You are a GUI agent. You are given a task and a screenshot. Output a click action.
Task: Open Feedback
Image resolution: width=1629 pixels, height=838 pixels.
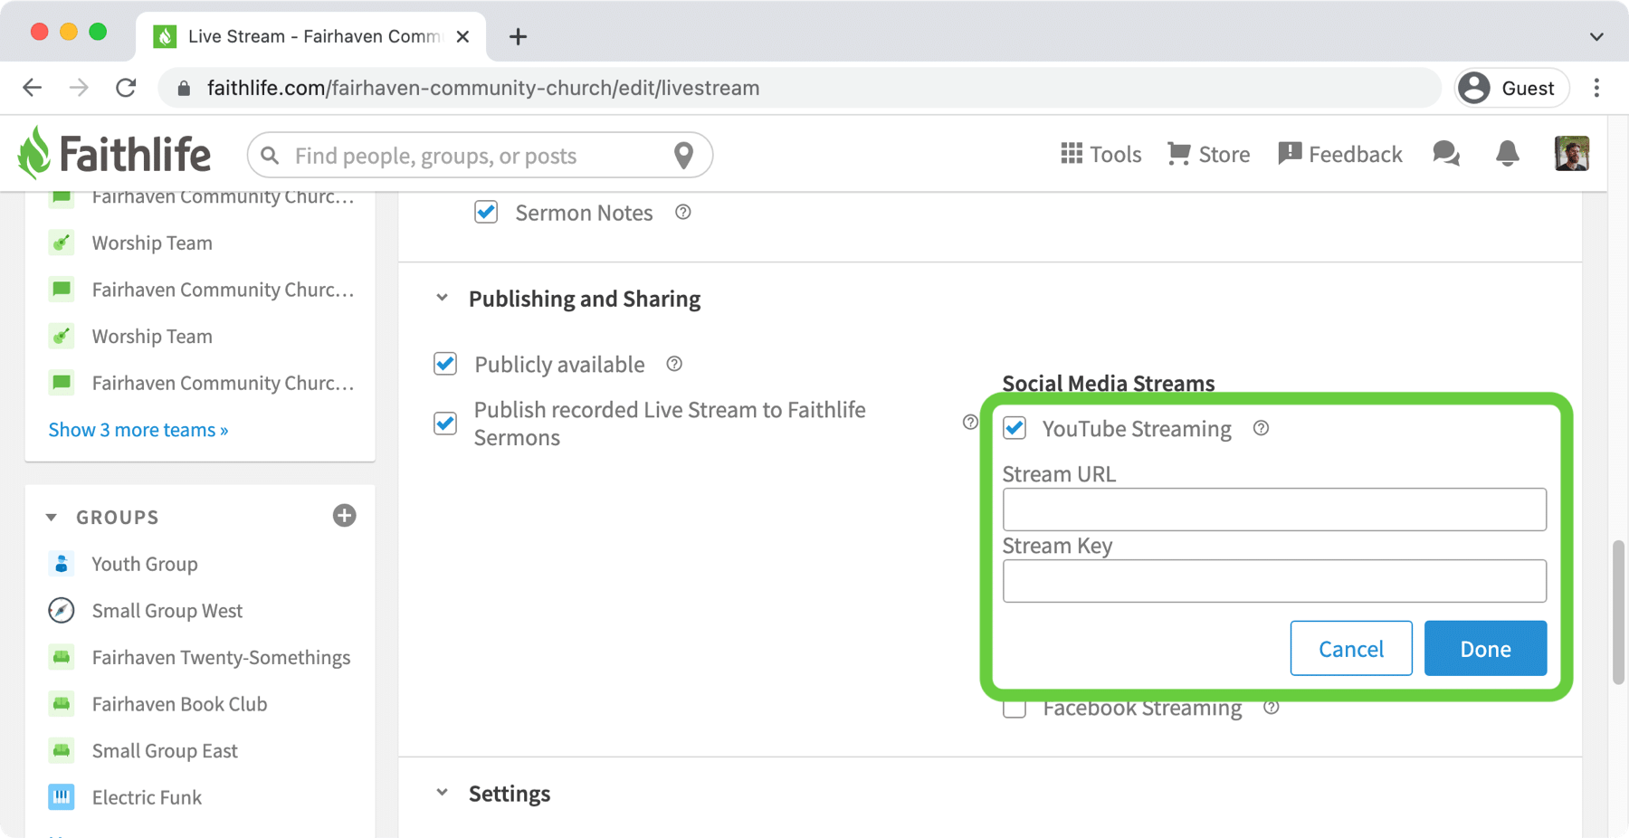(1340, 154)
